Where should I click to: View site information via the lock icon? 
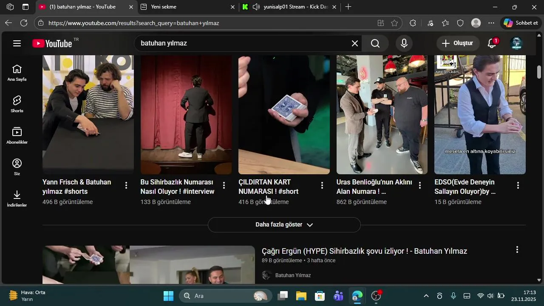tap(40, 23)
